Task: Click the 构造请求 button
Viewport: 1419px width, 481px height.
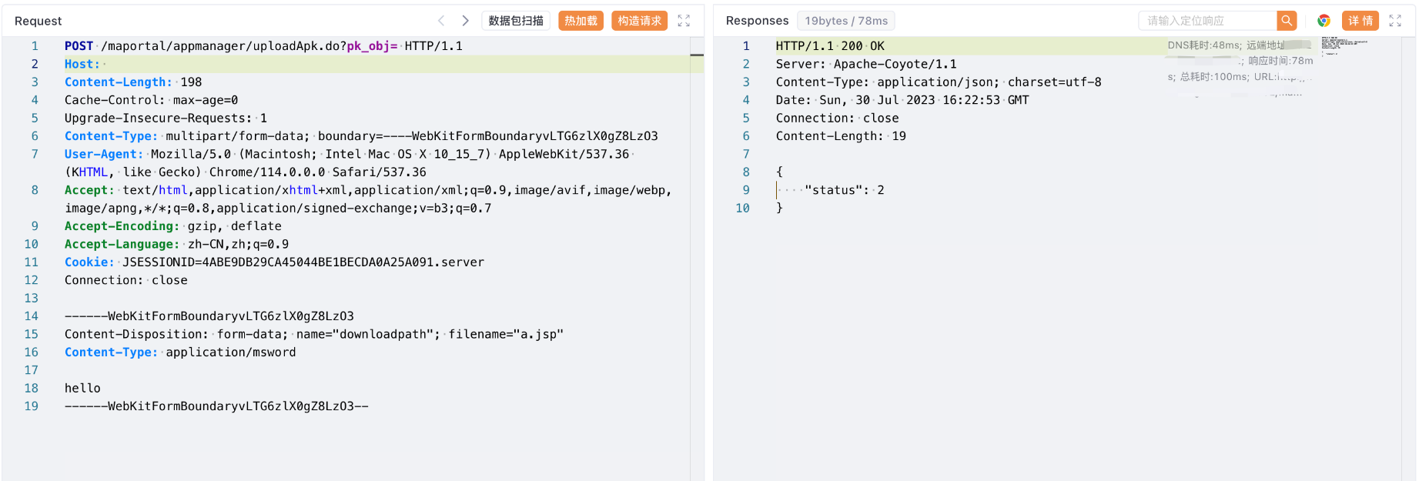Action: [639, 21]
